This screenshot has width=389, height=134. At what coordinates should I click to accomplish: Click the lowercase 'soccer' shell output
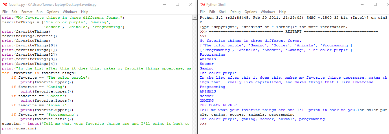(x=207, y=96)
